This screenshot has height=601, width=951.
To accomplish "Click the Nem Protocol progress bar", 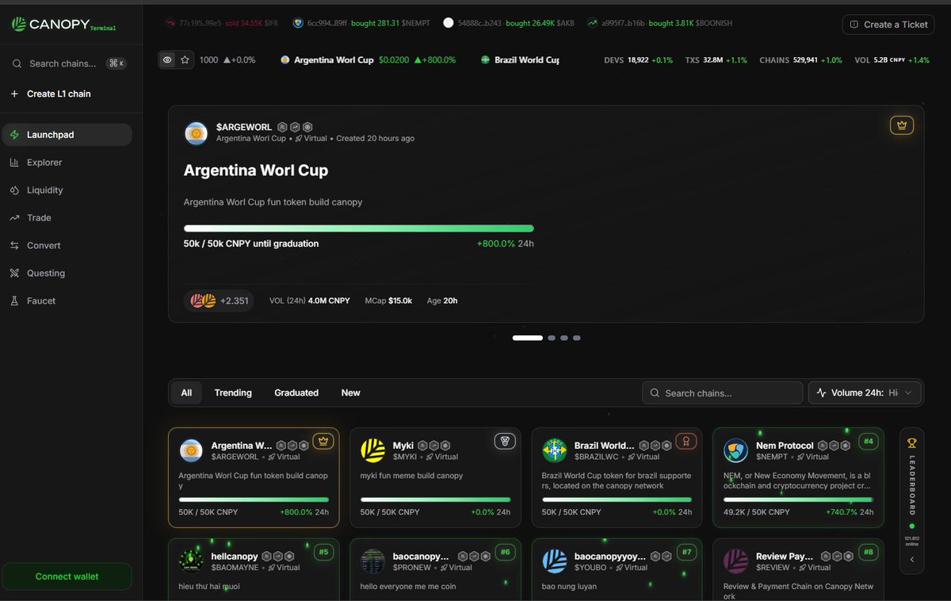I will coord(798,500).
